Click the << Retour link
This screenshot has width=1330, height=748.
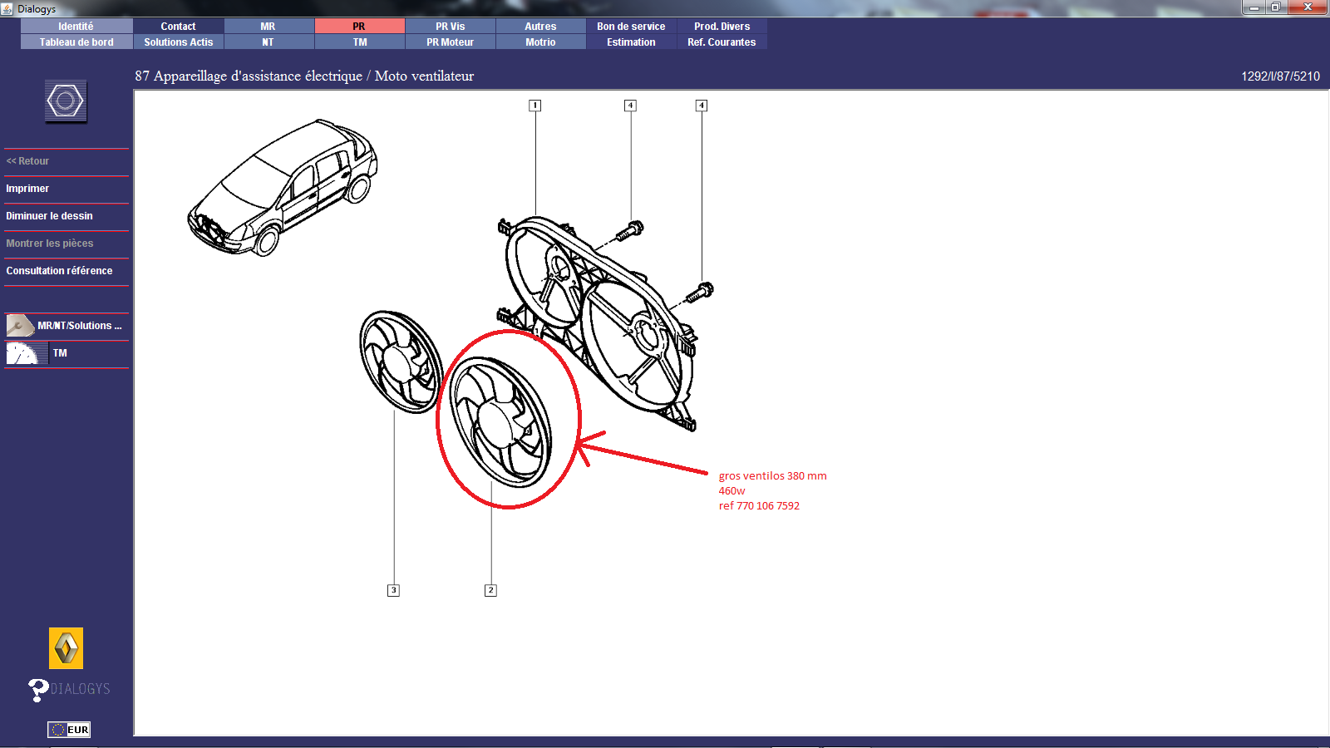28,161
